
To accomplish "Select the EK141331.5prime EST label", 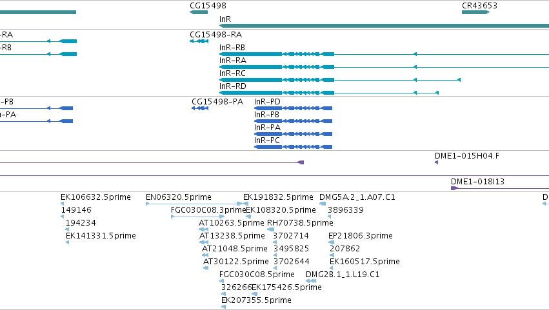I will (101, 236).
